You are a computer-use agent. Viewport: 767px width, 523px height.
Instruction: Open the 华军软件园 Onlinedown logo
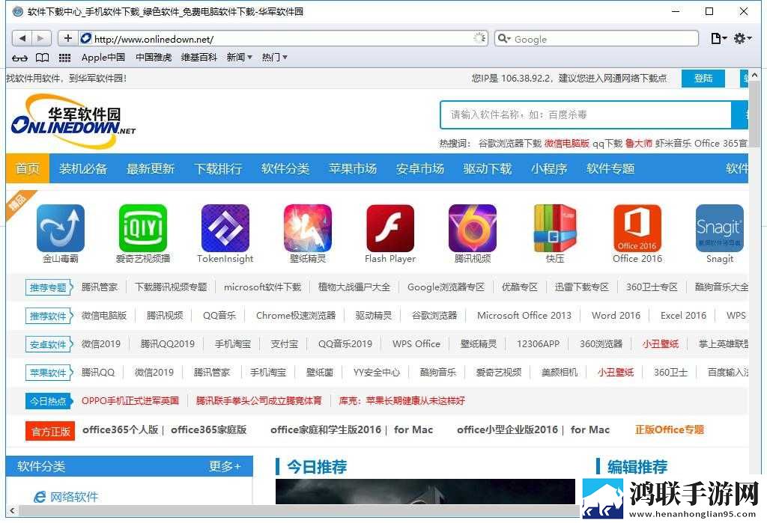point(73,121)
